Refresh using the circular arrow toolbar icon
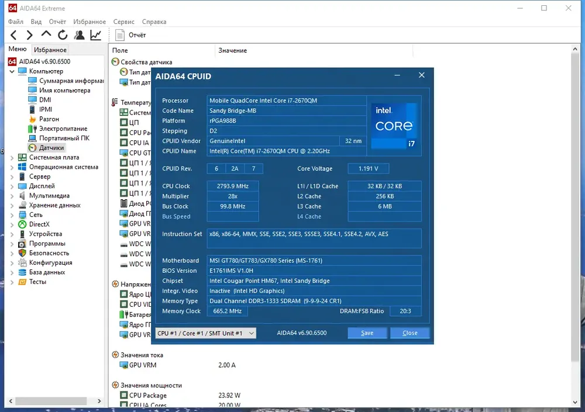Image resolution: width=585 pixels, height=412 pixels. tap(63, 35)
